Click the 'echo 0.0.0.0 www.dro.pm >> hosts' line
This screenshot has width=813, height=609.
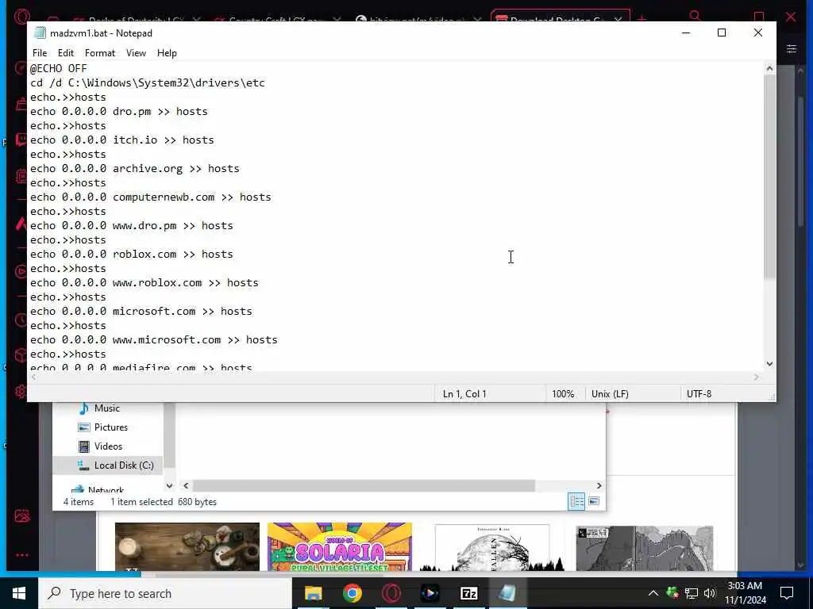pos(132,225)
